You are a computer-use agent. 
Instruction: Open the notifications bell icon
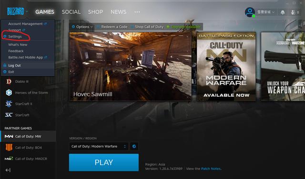point(283,12)
